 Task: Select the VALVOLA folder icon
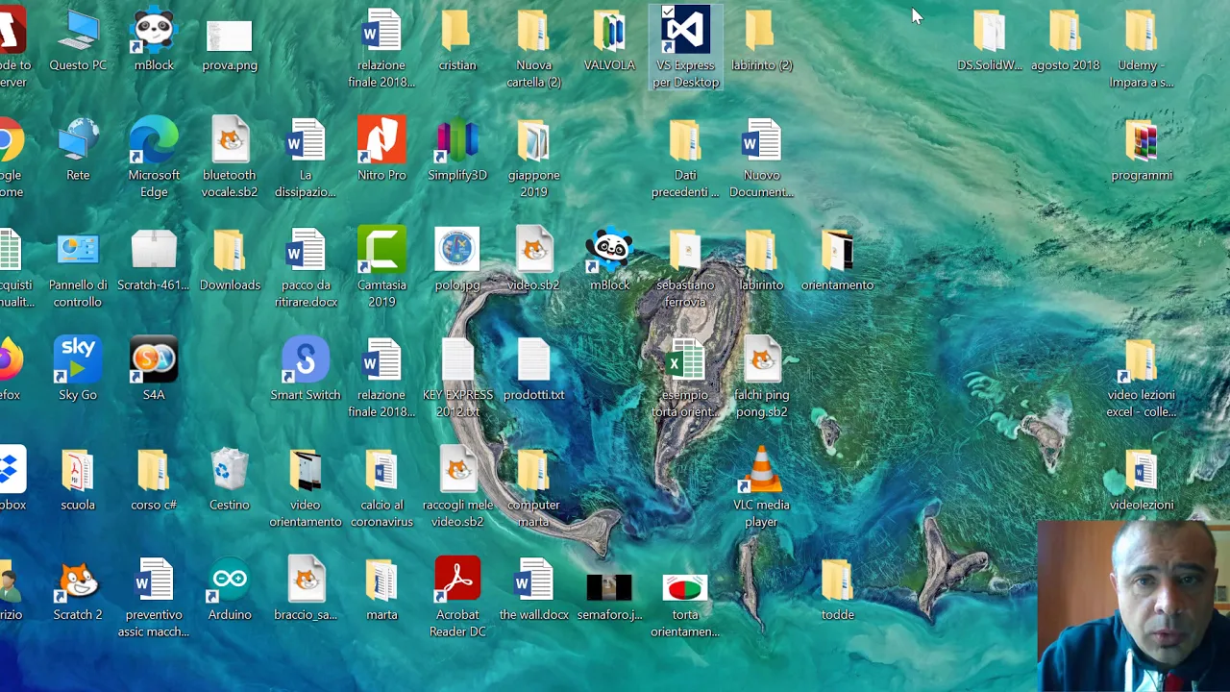609,40
